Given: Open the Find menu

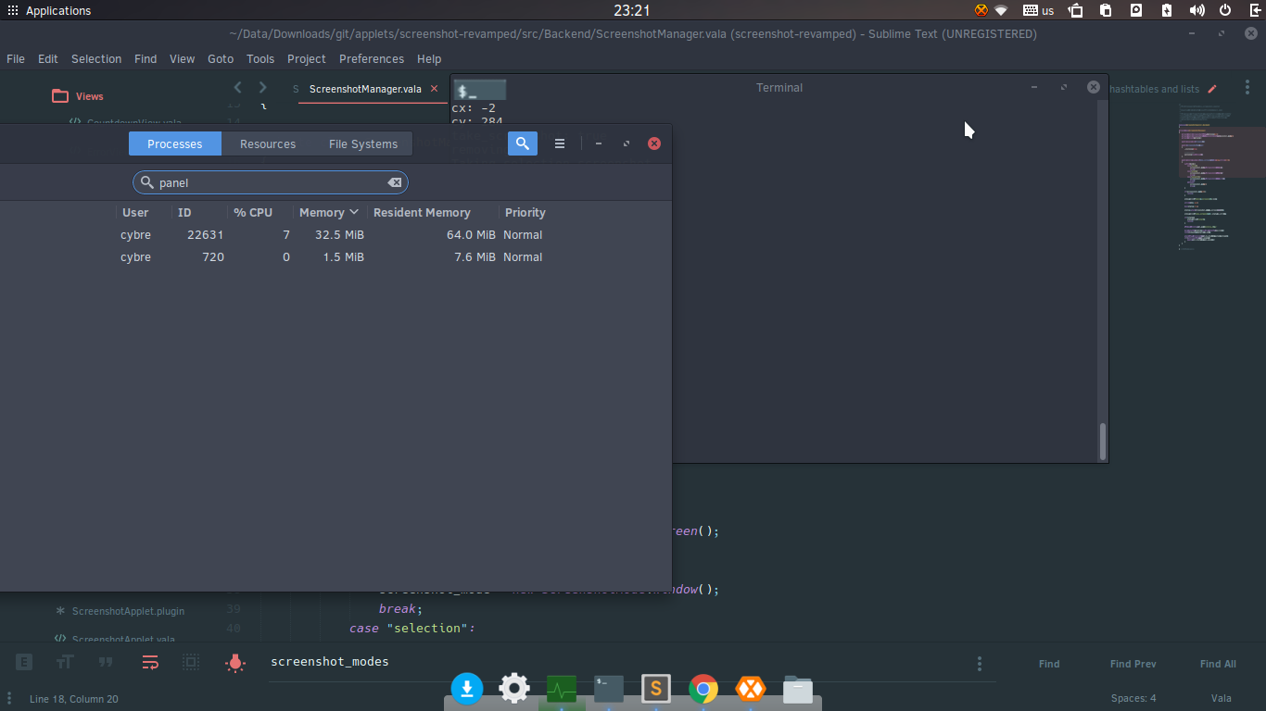Looking at the screenshot, I should pyautogui.click(x=146, y=58).
